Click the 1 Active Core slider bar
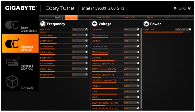Viewport: 195px width, 112px height. [x=64, y=38]
